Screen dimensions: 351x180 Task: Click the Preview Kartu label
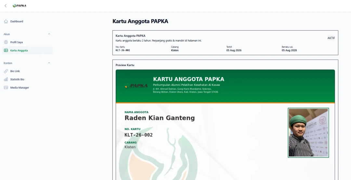point(125,65)
